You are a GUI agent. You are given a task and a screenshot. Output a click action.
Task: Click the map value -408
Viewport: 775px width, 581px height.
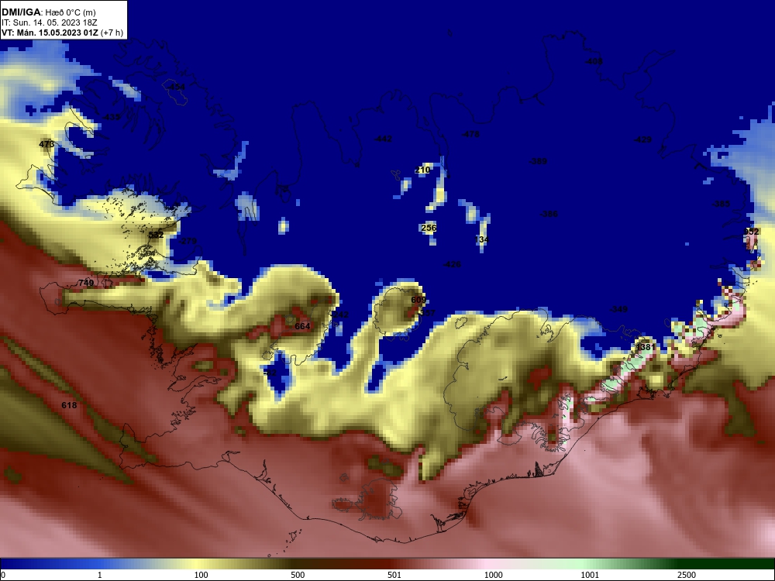click(594, 62)
